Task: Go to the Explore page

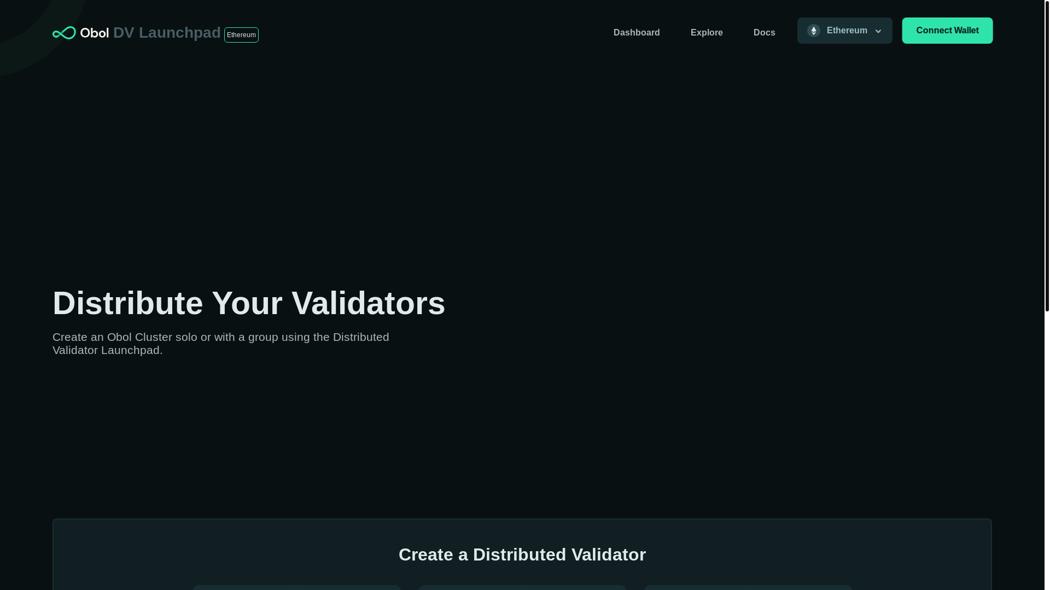Action: coord(707,33)
